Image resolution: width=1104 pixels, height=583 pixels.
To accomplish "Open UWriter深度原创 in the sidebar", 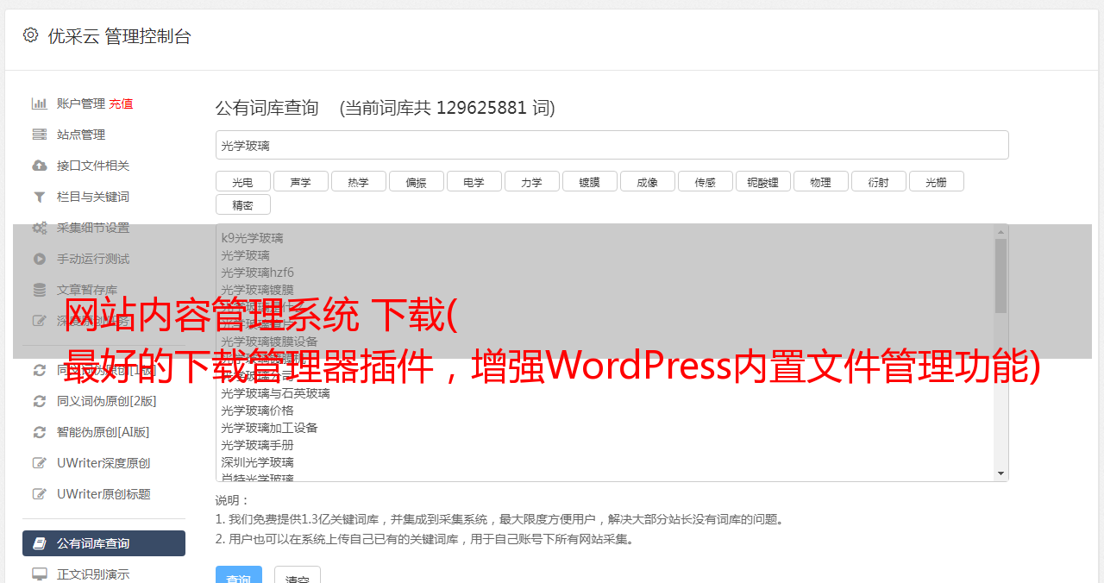I will [x=103, y=463].
